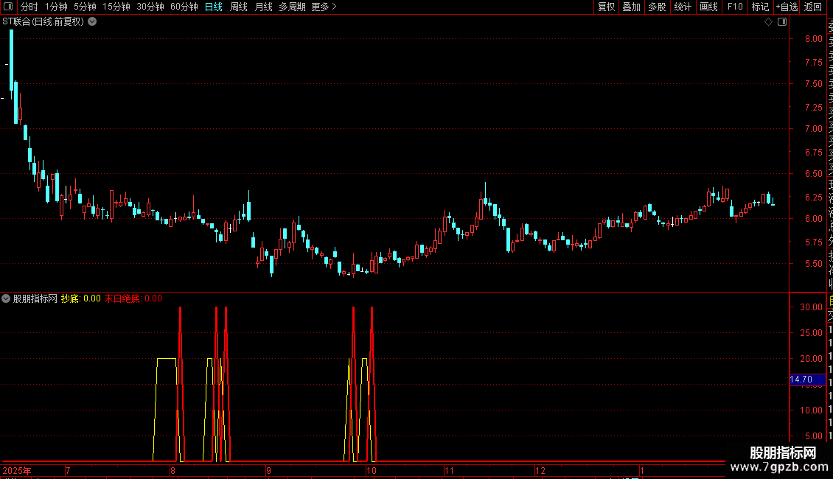Open the F10 company info
This screenshot has height=479, width=833.
735,7
